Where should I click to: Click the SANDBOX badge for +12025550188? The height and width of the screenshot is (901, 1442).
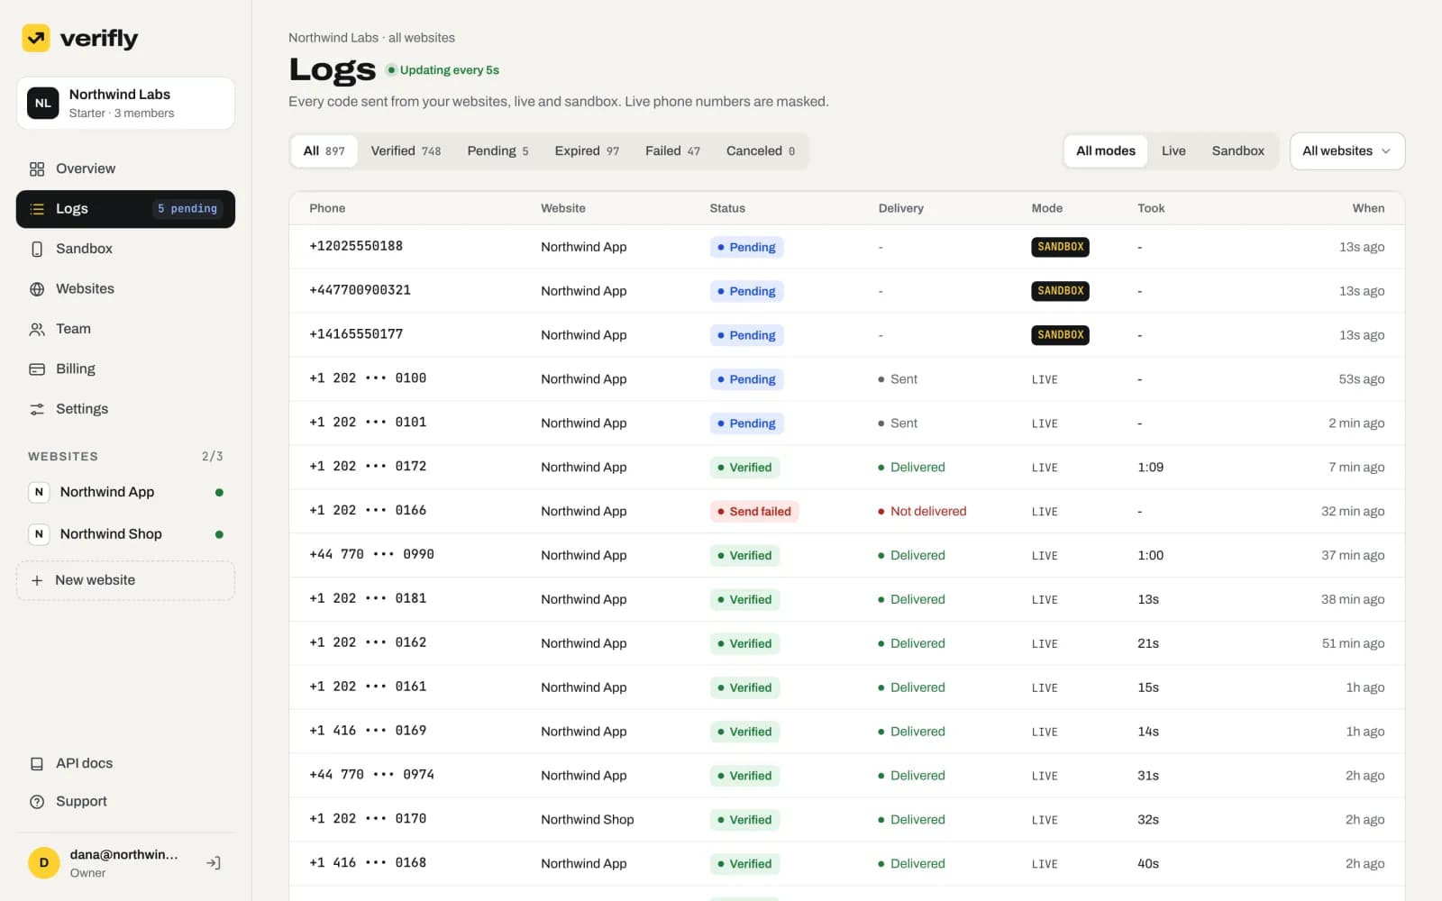click(x=1060, y=247)
